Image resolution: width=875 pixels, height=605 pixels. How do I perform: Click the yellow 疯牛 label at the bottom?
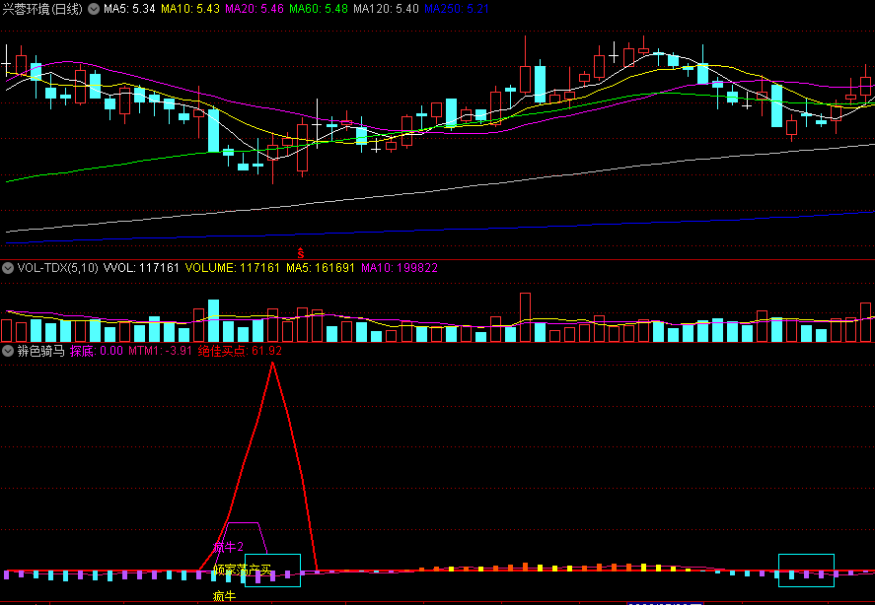tap(224, 596)
